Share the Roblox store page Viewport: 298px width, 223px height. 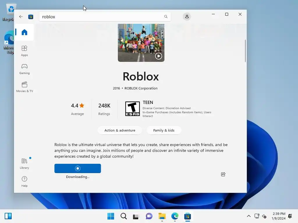tap(223, 174)
